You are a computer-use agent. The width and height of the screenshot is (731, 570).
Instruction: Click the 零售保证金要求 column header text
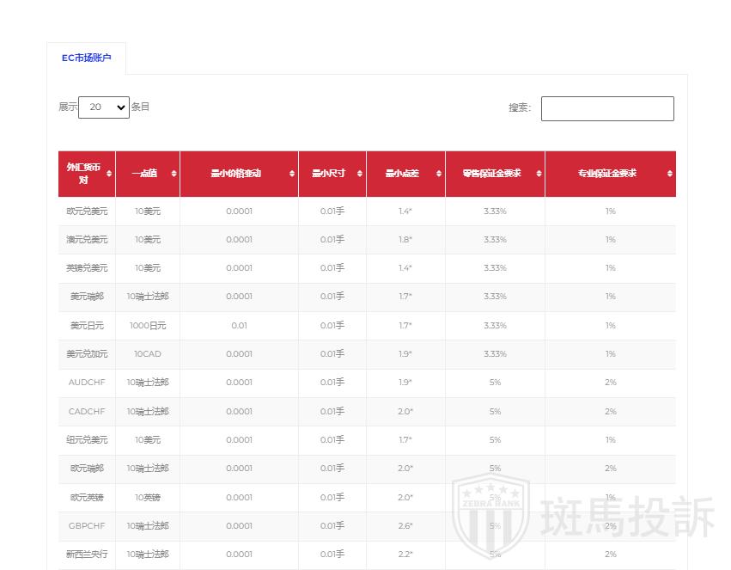tap(492, 174)
